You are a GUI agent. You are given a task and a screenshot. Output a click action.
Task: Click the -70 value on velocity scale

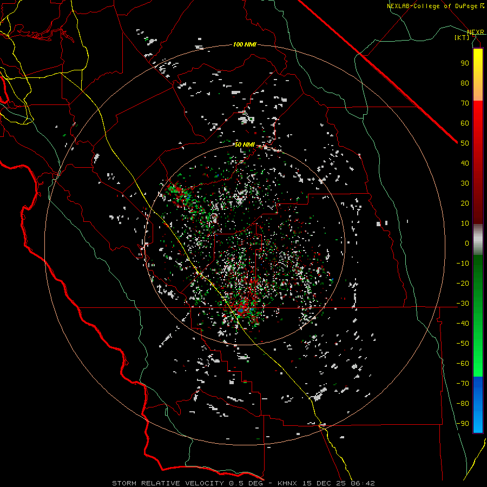[x=463, y=383]
